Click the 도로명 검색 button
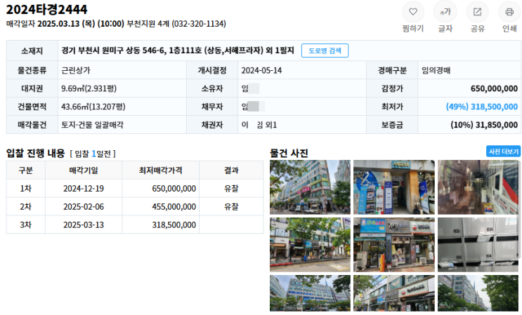 (x=325, y=51)
